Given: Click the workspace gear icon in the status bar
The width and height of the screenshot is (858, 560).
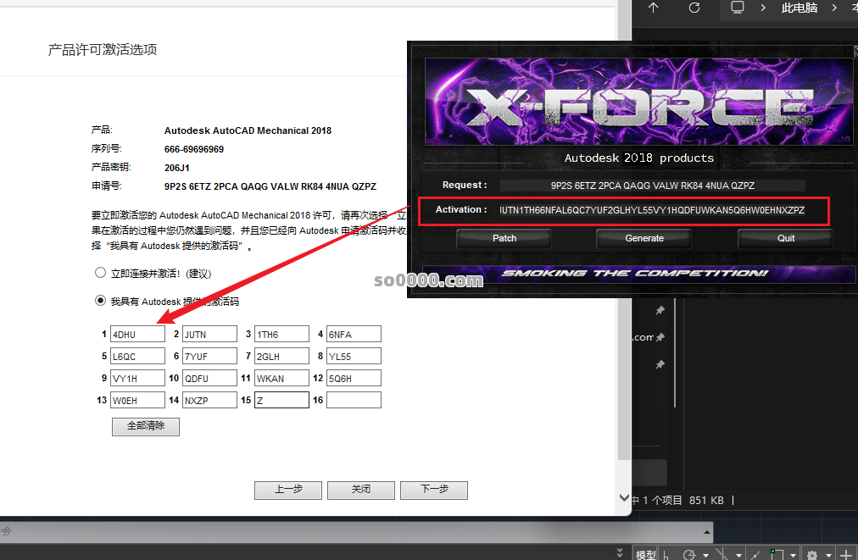Looking at the screenshot, I should pyautogui.click(x=812, y=554).
